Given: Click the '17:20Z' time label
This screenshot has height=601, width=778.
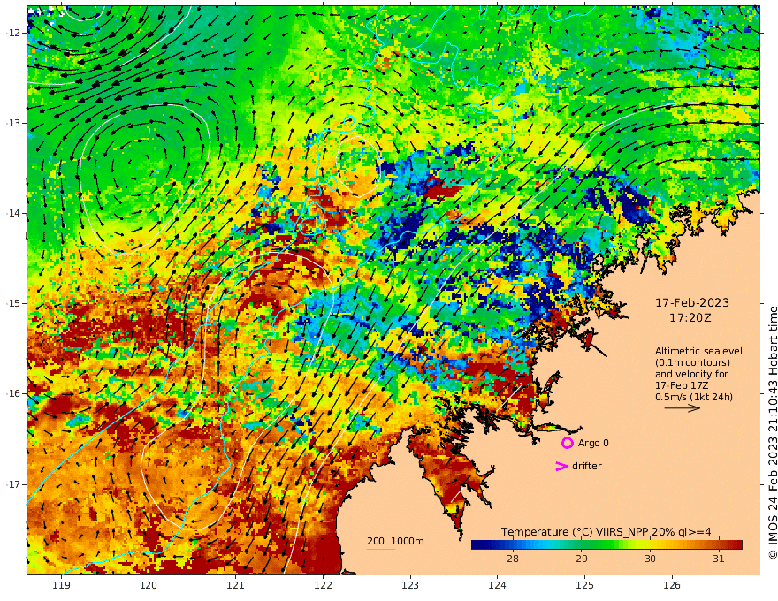Looking at the screenshot, I should [690, 318].
